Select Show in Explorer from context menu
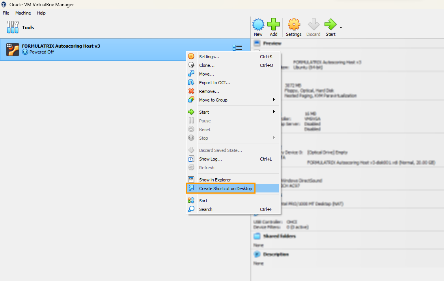 pyautogui.click(x=215, y=180)
